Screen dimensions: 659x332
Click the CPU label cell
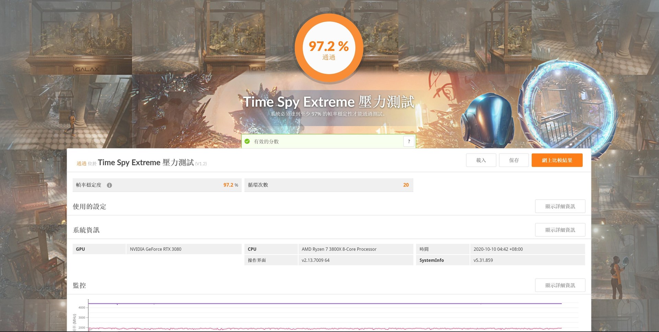(x=271, y=249)
